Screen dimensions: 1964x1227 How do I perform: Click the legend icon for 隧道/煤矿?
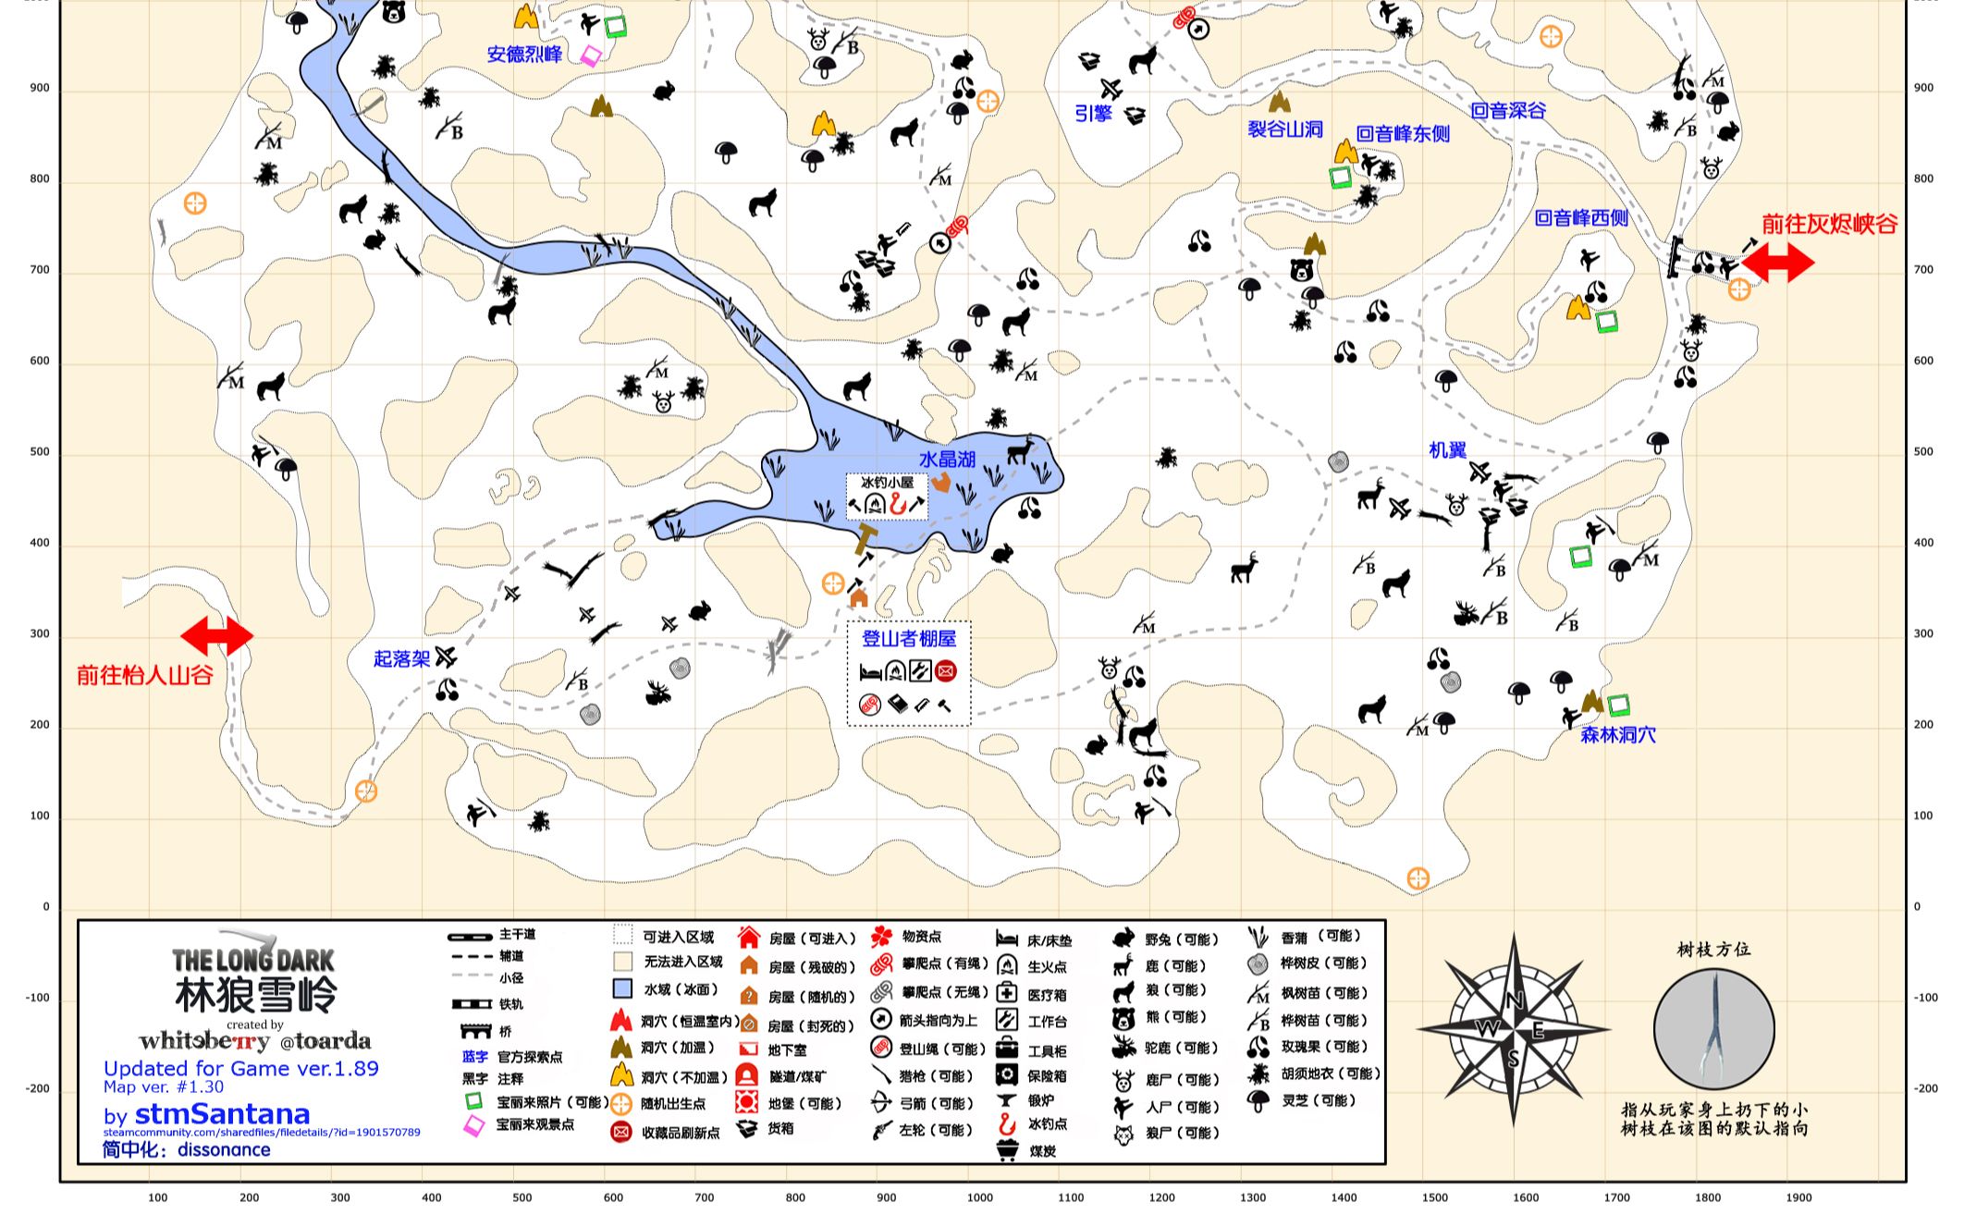(747, 1076)
